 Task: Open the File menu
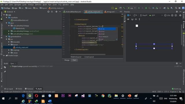[2, 5]
